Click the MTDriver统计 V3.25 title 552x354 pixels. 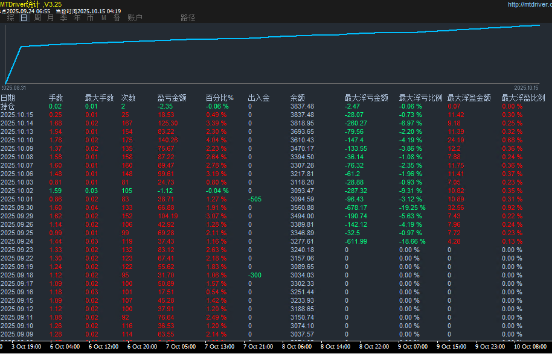point(31,4)
